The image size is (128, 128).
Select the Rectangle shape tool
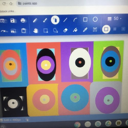(x=85, y=19)
